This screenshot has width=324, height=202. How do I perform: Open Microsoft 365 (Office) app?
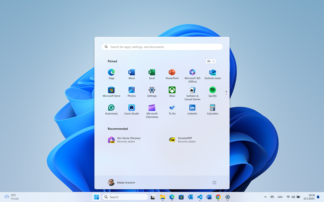click(192, 76)
